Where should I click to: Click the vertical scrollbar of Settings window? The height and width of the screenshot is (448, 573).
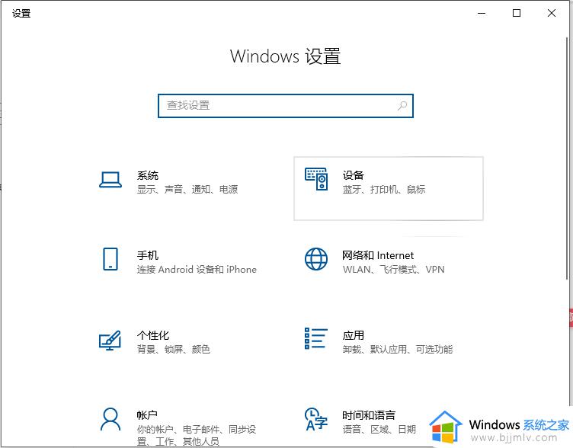click(x=568, y=157)
